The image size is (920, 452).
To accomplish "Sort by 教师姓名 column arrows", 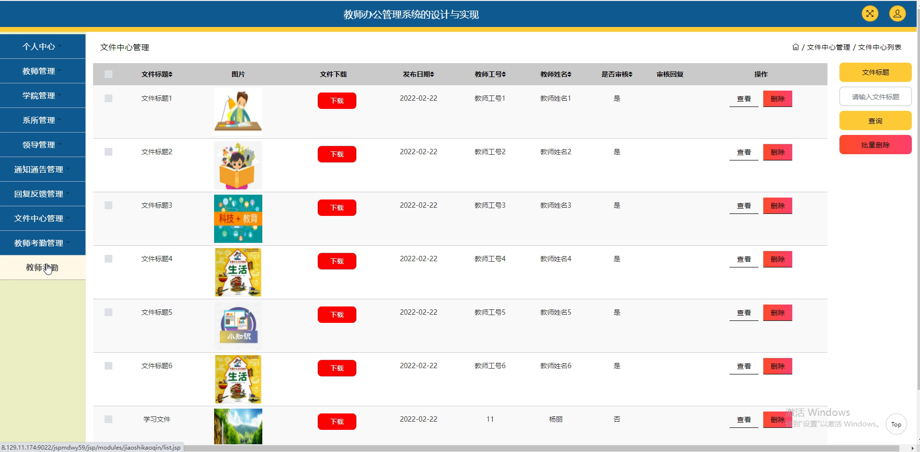I will 569,74.
